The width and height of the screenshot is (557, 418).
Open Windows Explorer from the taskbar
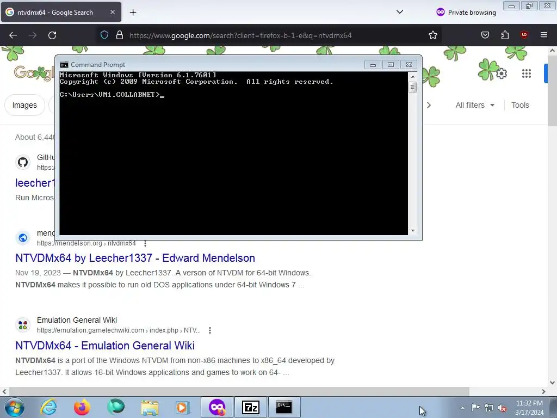150,407
